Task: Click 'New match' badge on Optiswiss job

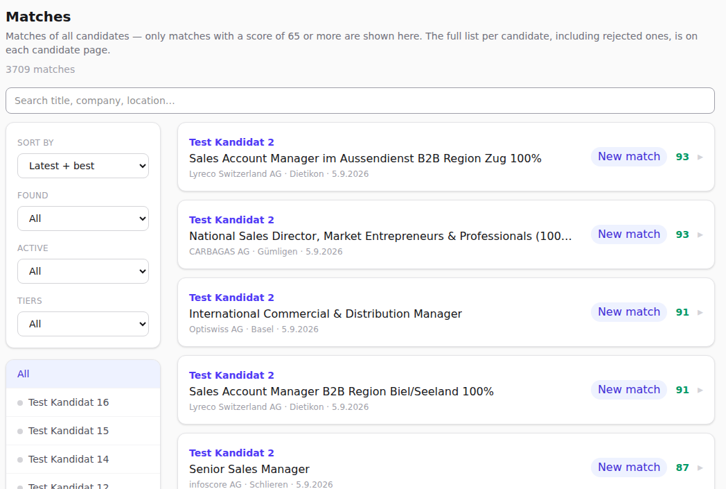Action: [629, 312]
